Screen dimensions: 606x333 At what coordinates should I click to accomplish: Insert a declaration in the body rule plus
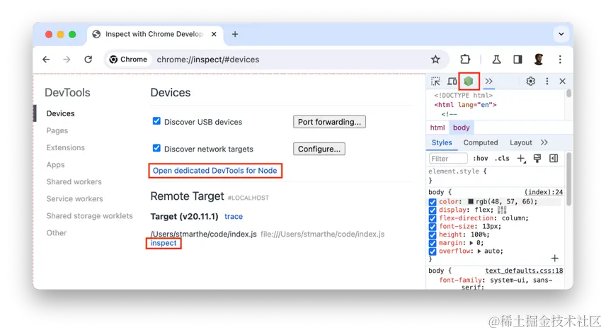[x=554, y=259]
